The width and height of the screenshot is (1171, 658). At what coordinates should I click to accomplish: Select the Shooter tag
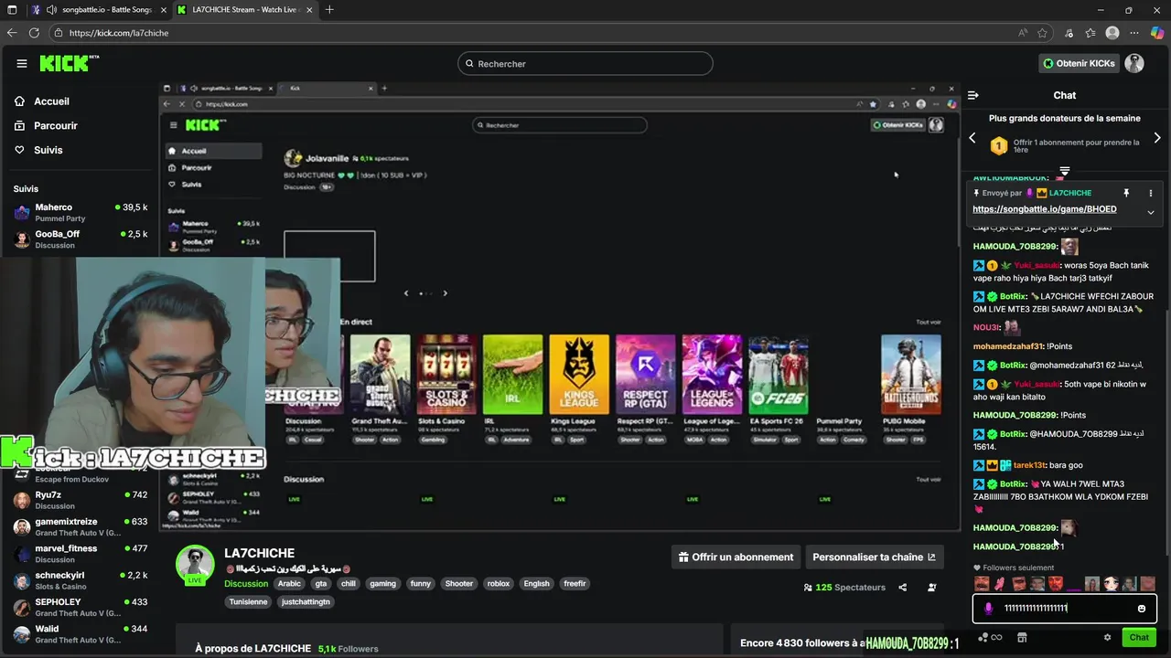459,584
